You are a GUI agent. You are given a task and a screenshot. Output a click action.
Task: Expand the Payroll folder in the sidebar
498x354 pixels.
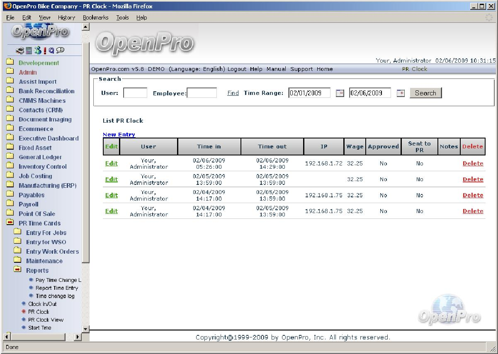(x=10, y=204)
